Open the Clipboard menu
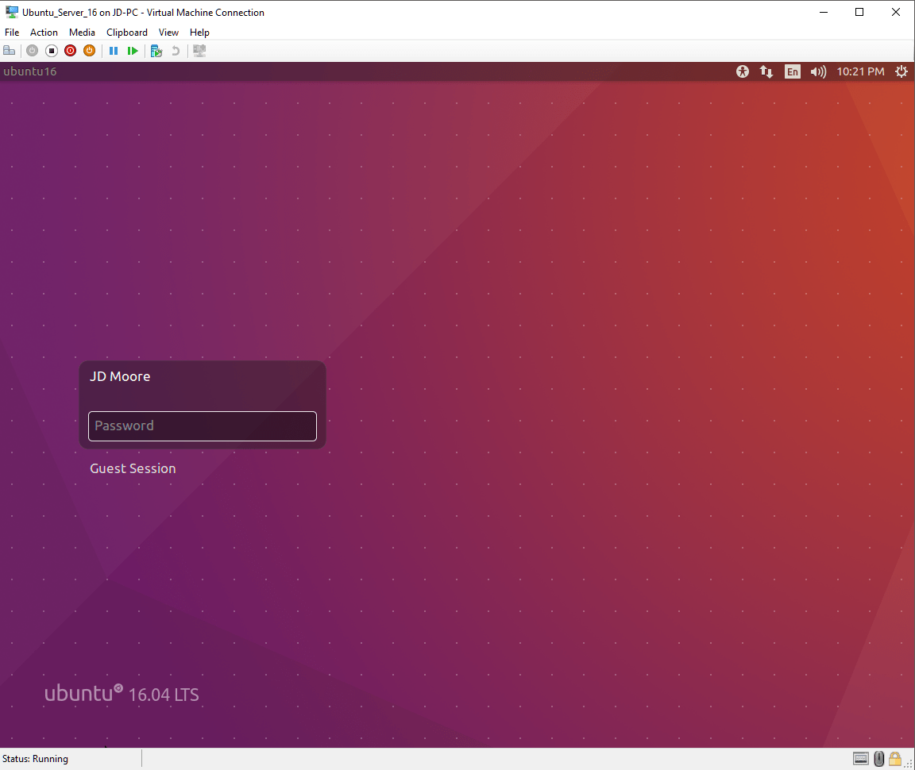The height and width of the screenshot is (770, 915). click(126, 32)
